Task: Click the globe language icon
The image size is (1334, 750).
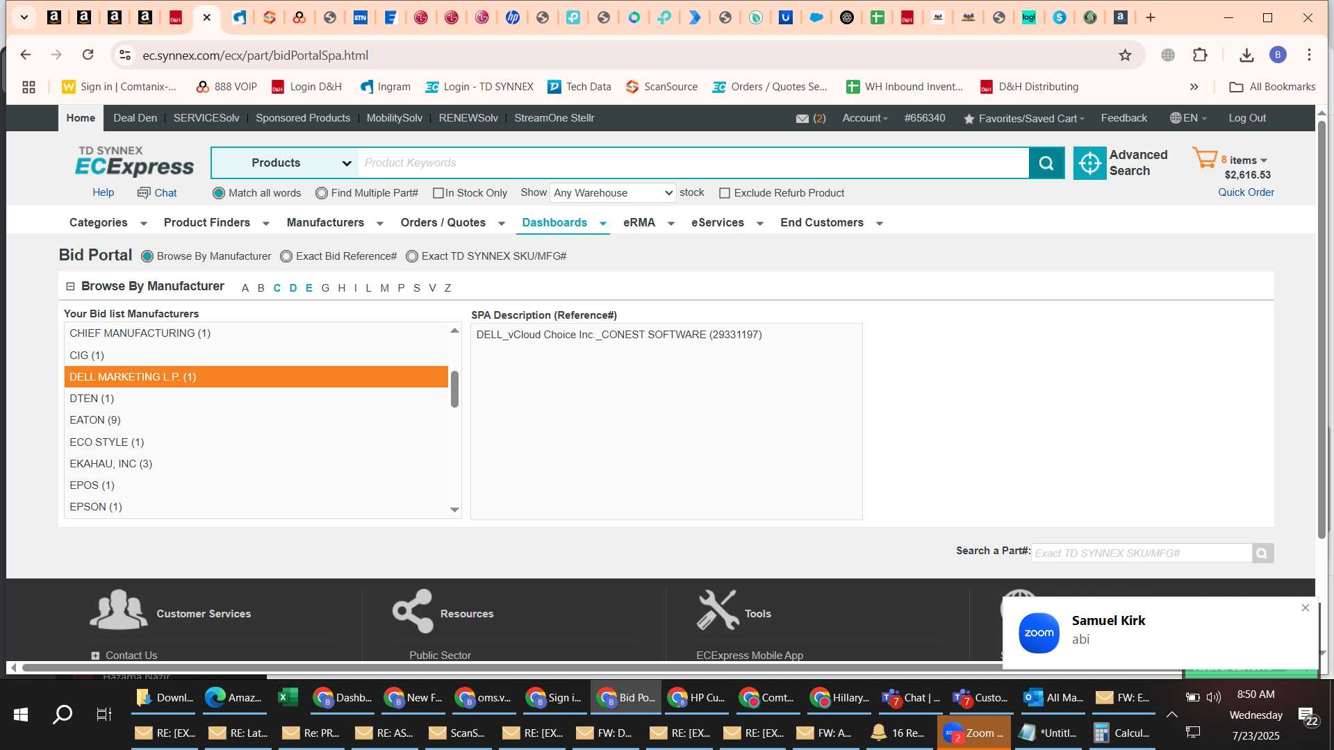Action: tap(1176, 118)
